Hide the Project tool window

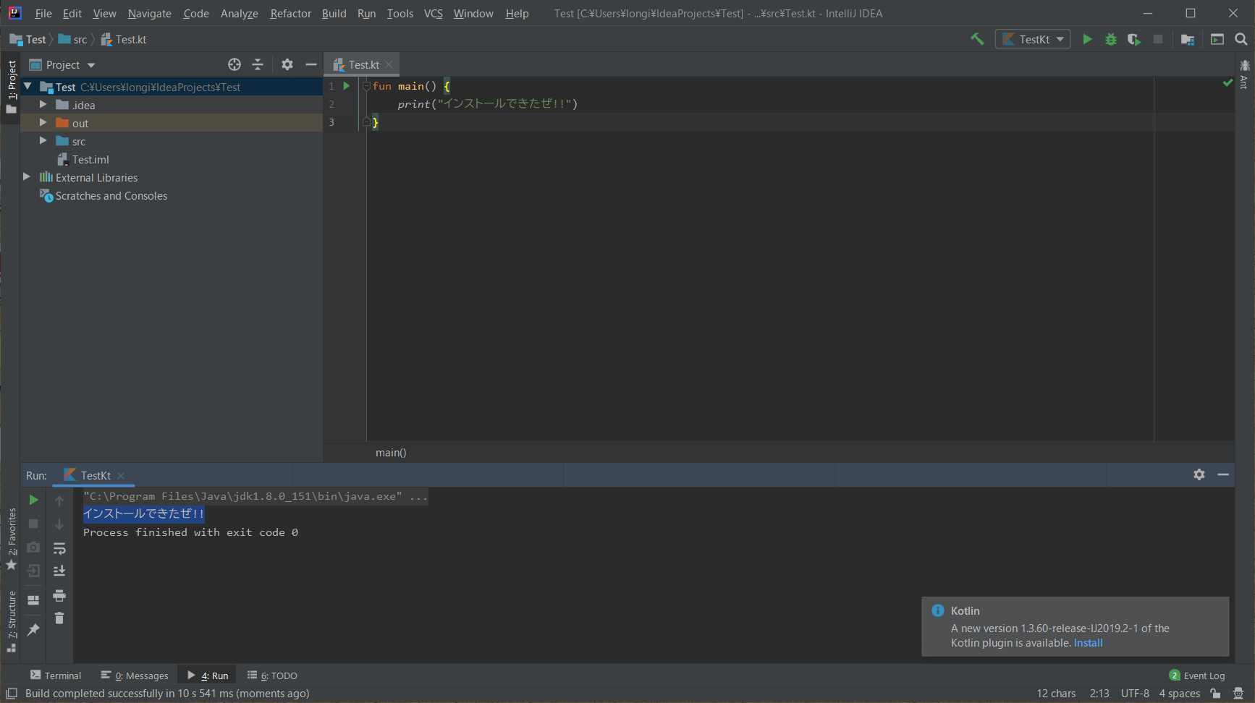[311, 64]
